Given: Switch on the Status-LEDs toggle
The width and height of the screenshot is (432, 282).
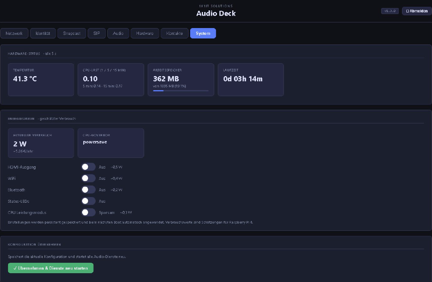Looking at the screenshot, I should pyautogui.click(x=88, y=201).
